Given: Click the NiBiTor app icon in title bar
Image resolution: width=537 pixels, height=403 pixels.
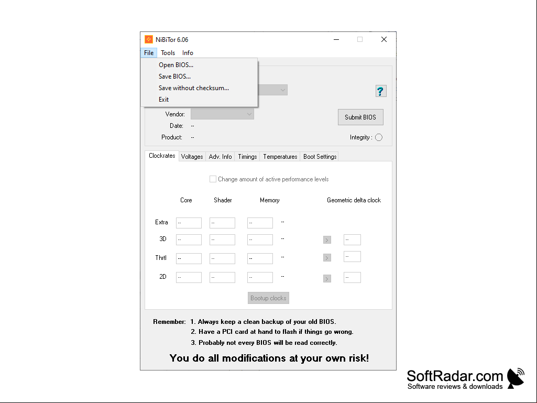Looking at the screenshot, I should (149, 39).
